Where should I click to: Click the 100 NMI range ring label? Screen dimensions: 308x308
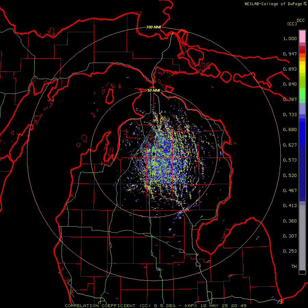pyautogui.click(x=154, y=27)
